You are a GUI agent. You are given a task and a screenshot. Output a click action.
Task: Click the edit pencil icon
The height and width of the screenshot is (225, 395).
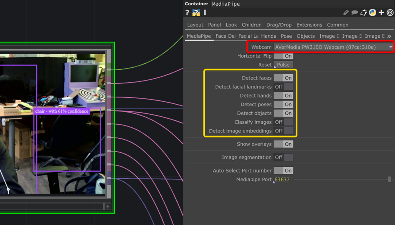click(x=346, y=12)
